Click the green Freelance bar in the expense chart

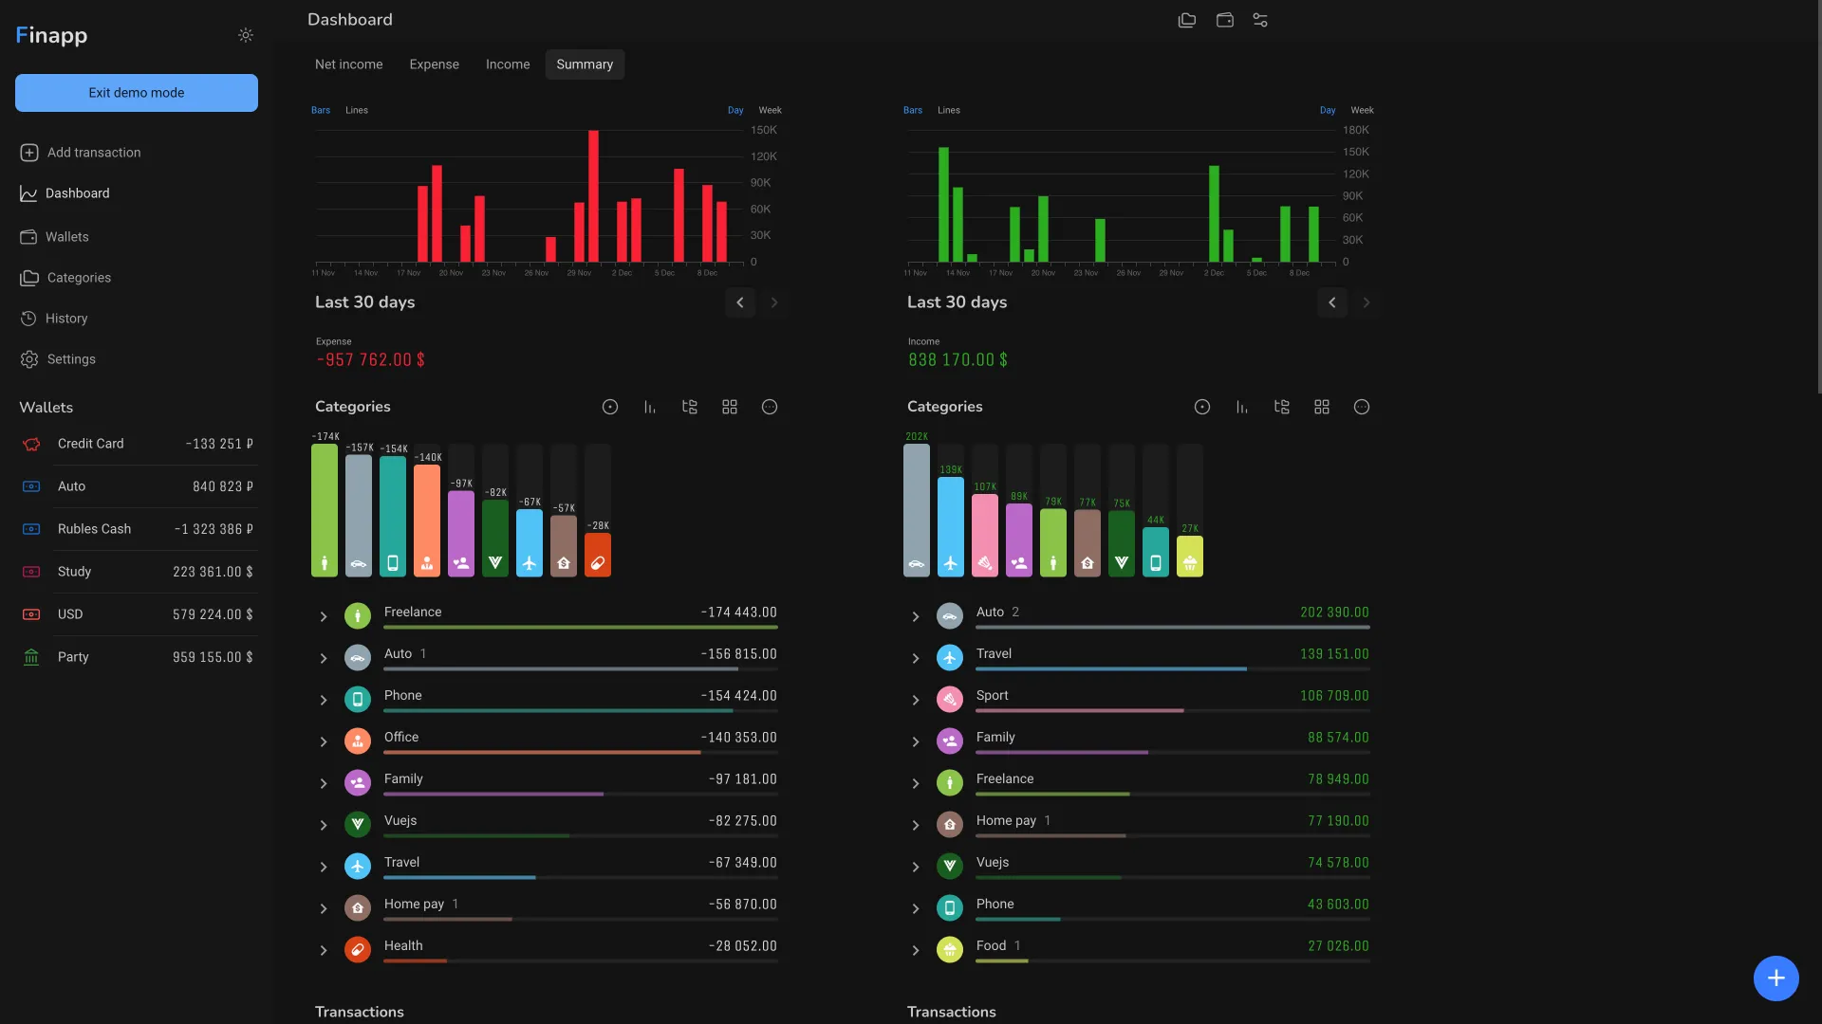325,510
